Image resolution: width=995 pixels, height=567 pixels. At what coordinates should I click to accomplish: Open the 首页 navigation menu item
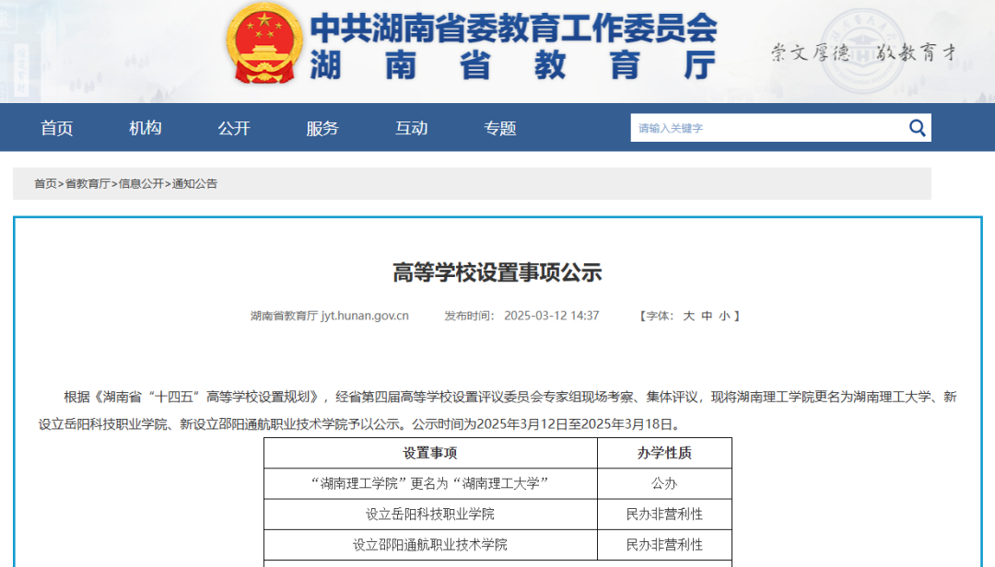(x=56, y=128)
